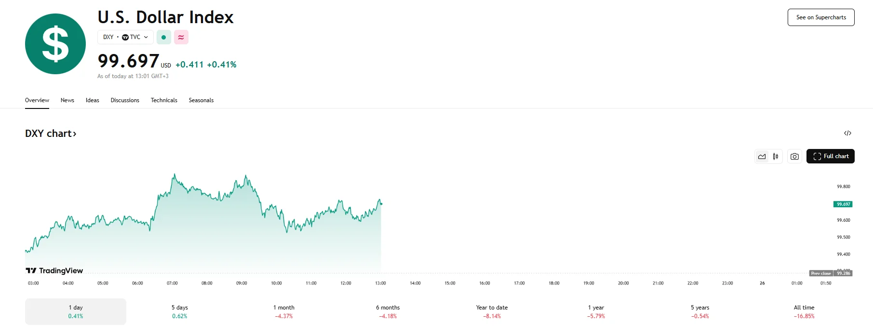
Task: Click the green market open status dot
Action: [x=164, y=37]
